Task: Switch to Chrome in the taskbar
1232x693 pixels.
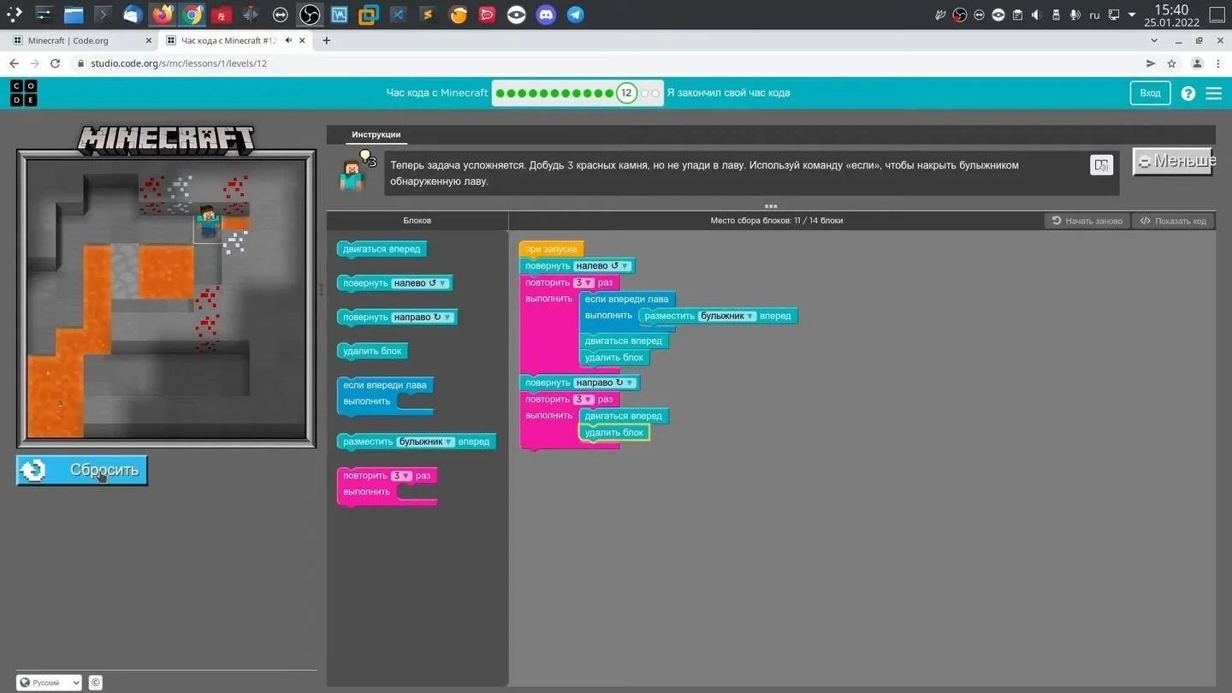Action: (x=192, y=15)
